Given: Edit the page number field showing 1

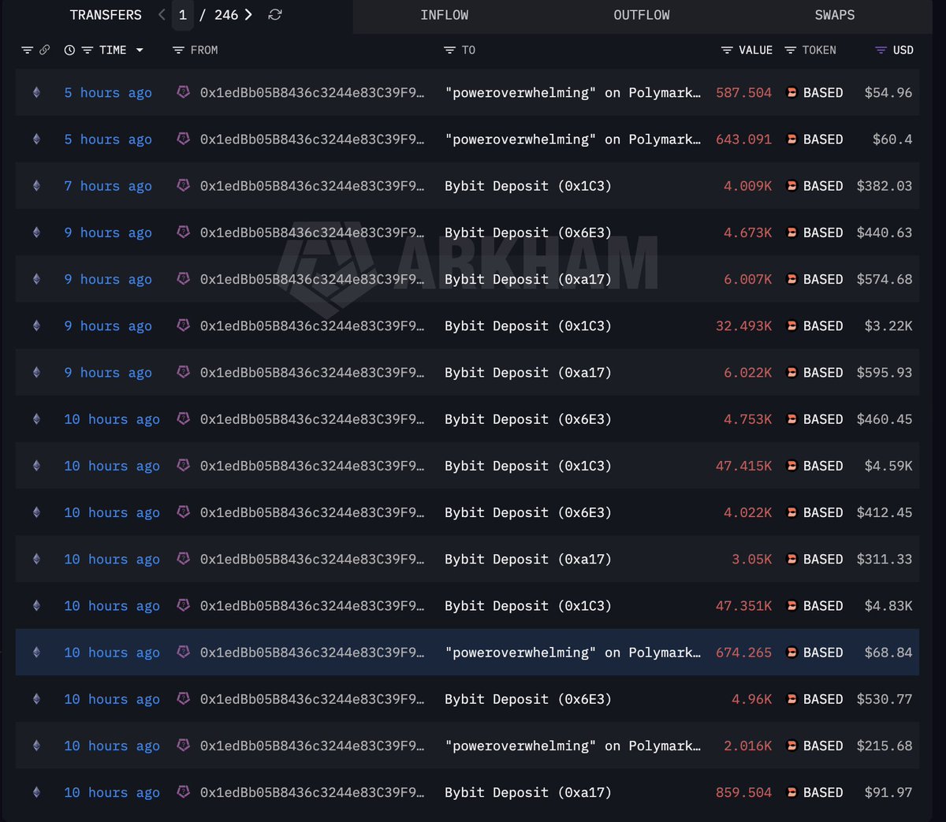Looking at the screenshot, I should pyautogui.click(x=183, y=15).
